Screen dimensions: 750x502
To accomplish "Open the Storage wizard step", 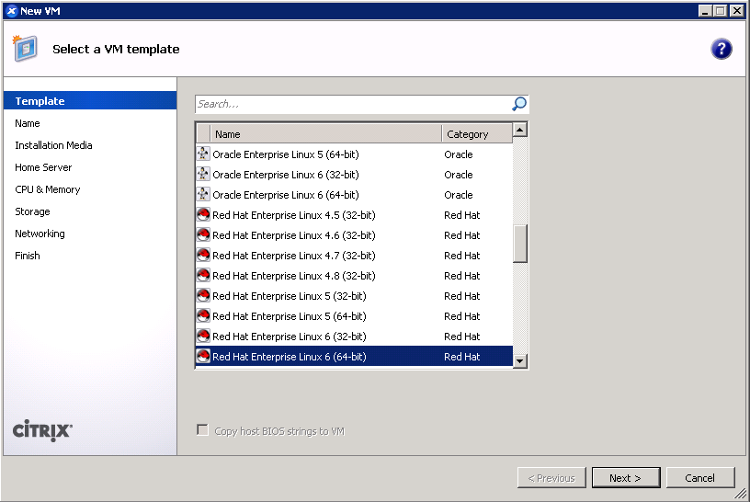I will click(32, 211).
